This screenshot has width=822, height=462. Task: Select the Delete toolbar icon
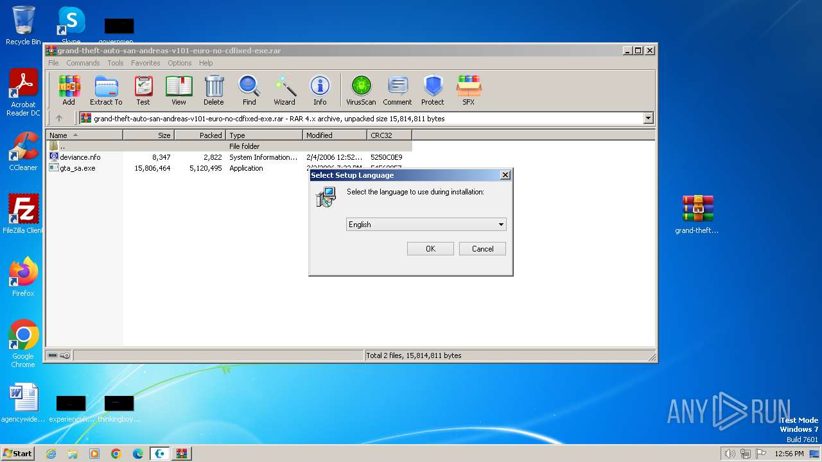pos(214,90)
